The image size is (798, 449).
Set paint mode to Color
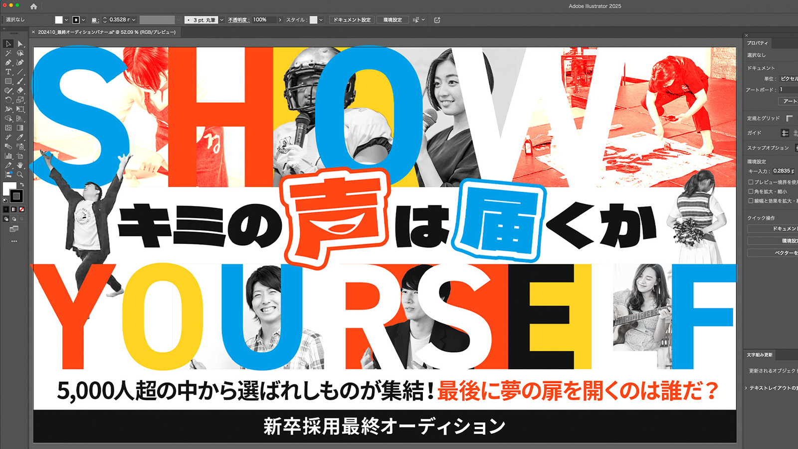pos(5,209)
